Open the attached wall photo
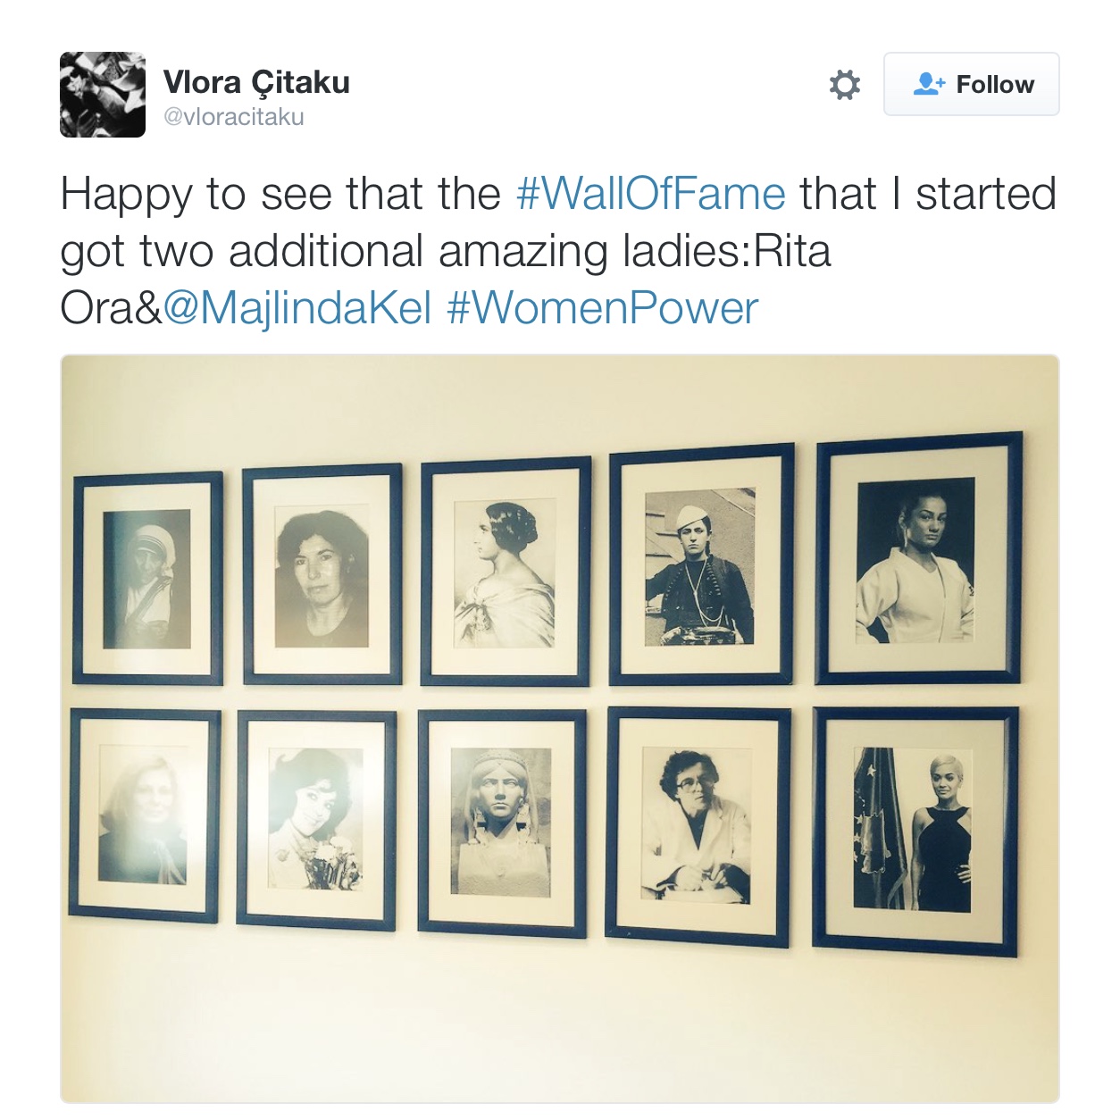Screen dimensions: 1120x1120 (x=560, y=729)
